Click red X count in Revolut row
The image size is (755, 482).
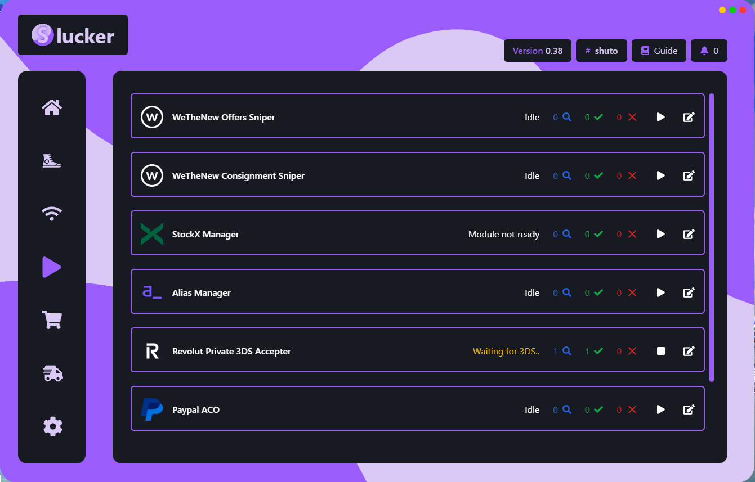pos(627,351)
